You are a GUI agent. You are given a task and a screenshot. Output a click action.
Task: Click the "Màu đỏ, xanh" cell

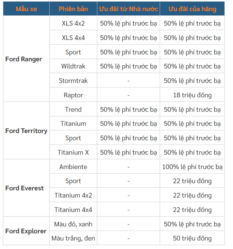[x=73, y=224]
